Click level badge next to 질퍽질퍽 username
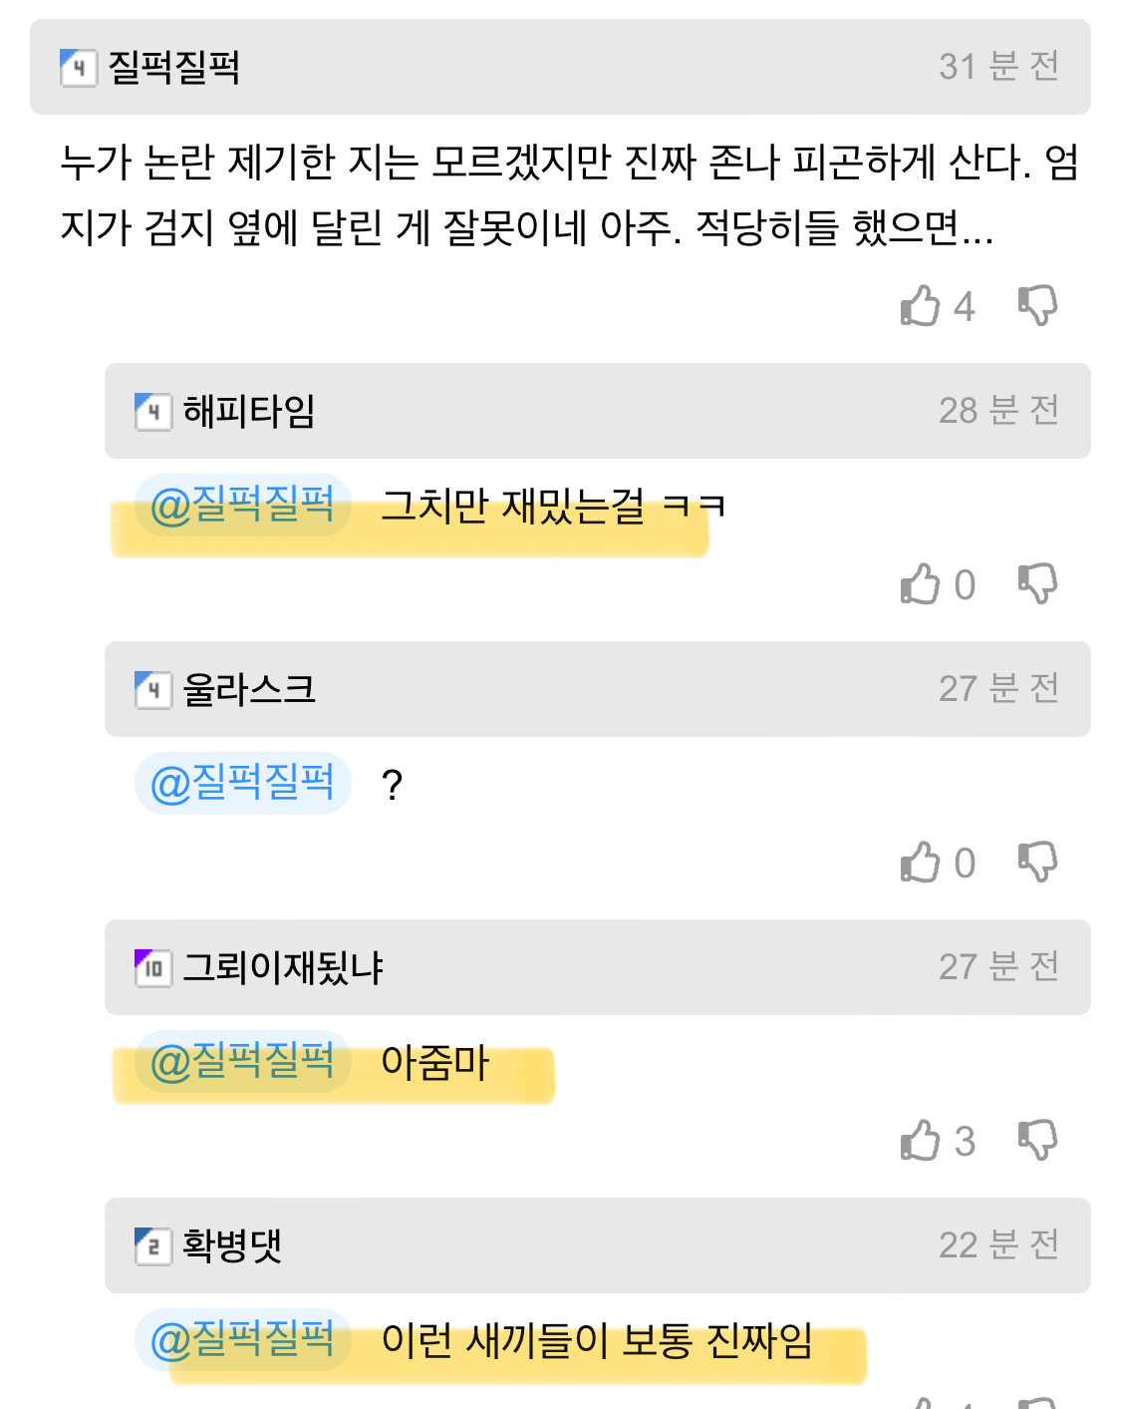Image resolution: width=1121 pixels, height=1409 pixels. tap(79, 69)
